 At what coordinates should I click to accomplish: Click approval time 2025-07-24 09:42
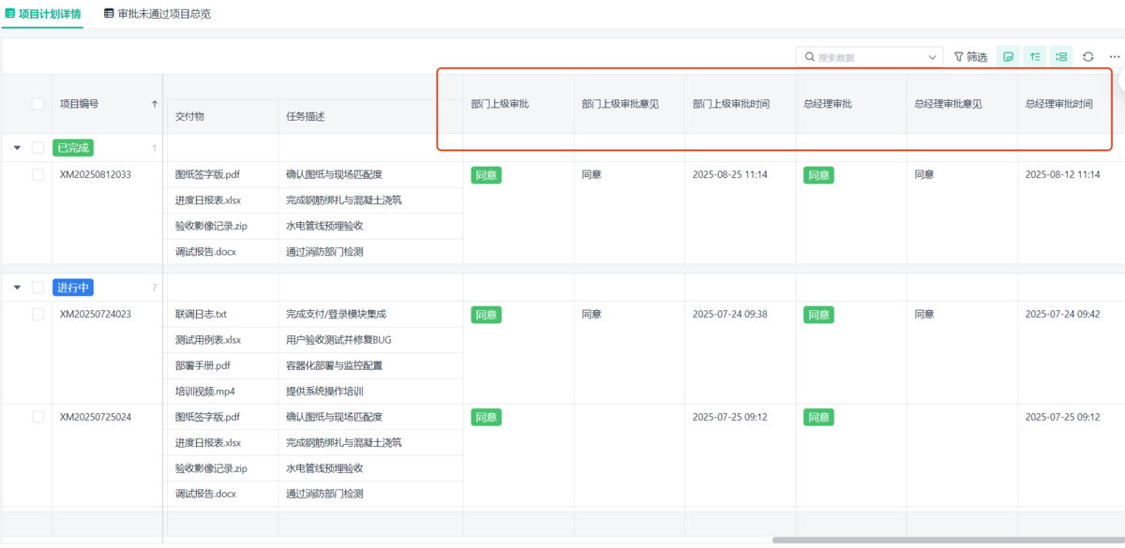pyautogui.click(x=1063, y=315)
